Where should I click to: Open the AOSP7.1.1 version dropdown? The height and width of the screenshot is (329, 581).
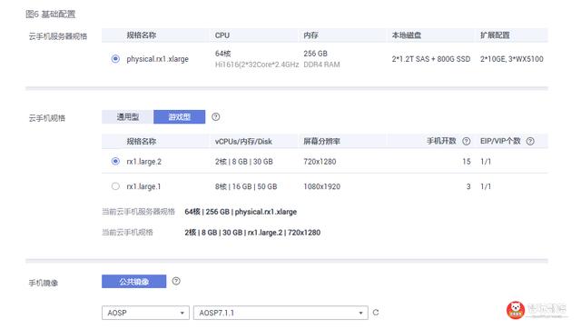tap(281, 313)
